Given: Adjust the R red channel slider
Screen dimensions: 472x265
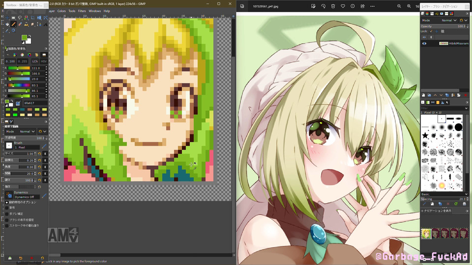Looking at the screenshot, I should (x=19, y=68).
